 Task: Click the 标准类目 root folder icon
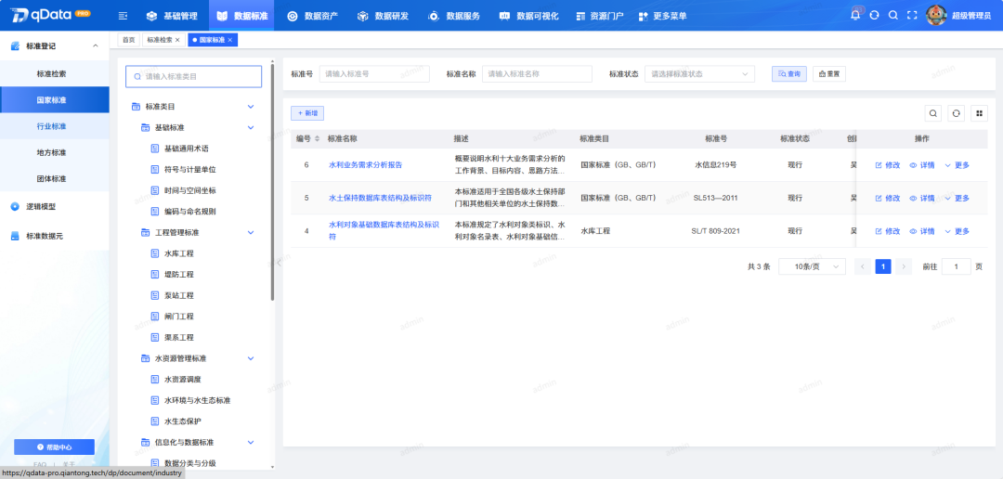tap(136, 107)
